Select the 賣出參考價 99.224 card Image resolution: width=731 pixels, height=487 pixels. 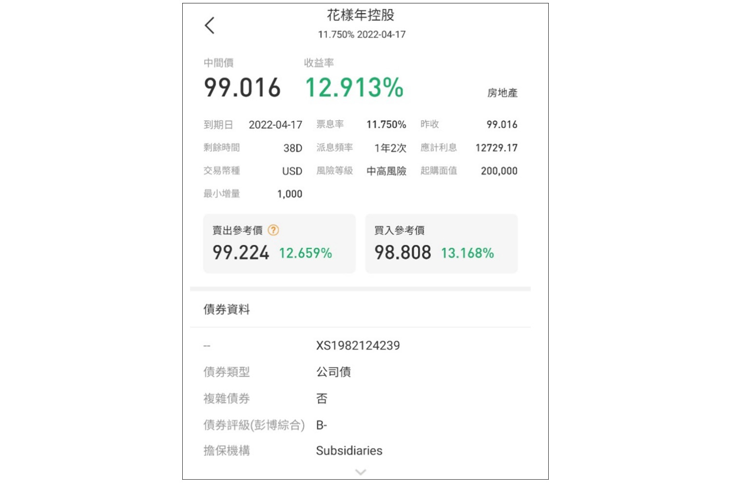pos(279,243)
